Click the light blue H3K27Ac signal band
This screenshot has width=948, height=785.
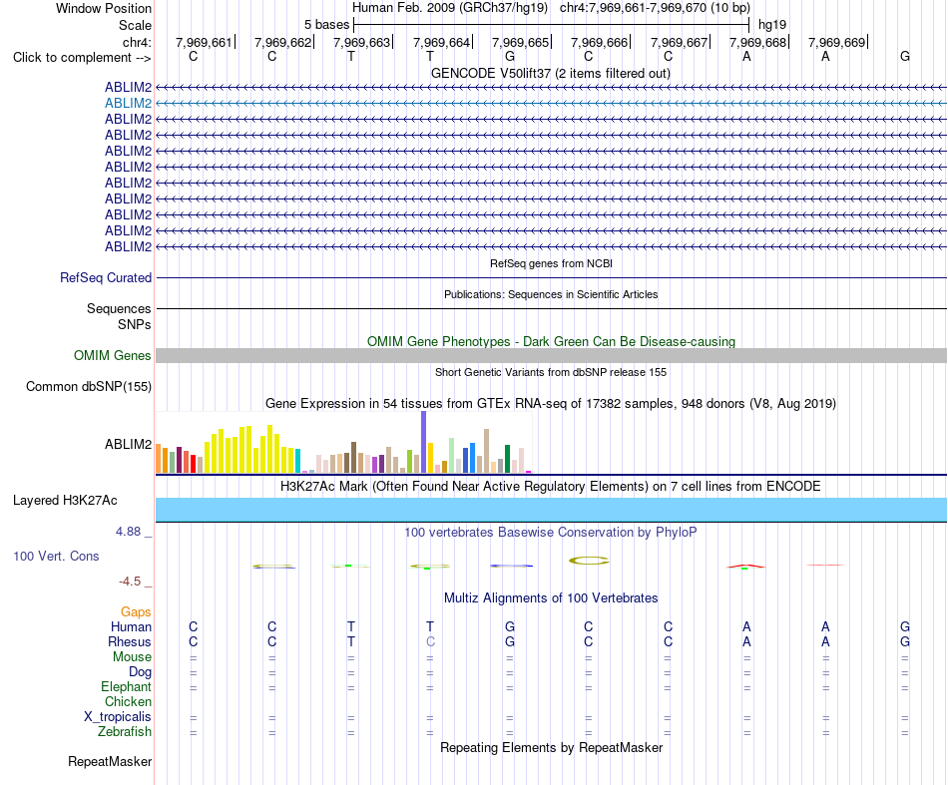coord(551,510)
